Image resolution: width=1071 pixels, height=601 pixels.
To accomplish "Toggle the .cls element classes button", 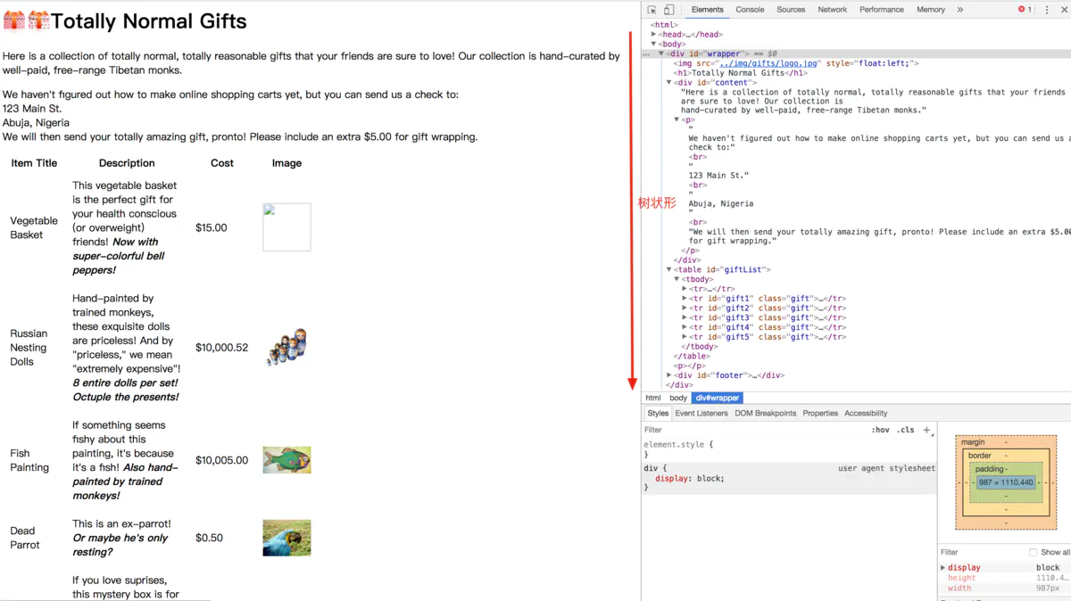I will [905, 430].
